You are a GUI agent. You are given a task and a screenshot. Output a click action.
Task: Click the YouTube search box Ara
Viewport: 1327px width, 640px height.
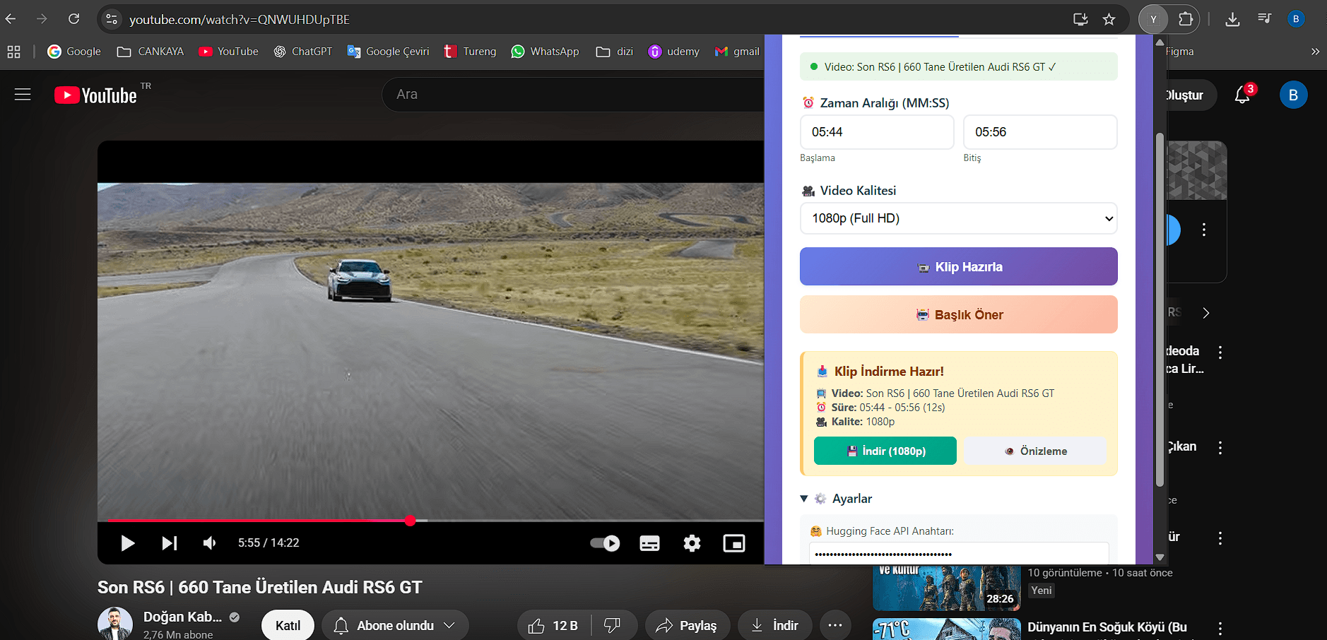coord(572,95)
